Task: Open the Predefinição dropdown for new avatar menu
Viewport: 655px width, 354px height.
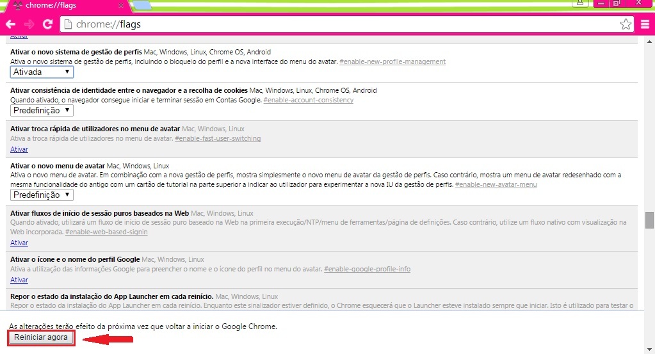Action: [42, 195]
